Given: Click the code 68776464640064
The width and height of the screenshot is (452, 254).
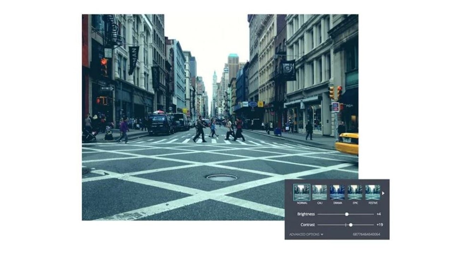Looking at the screenshot, I should pos(366,234).
